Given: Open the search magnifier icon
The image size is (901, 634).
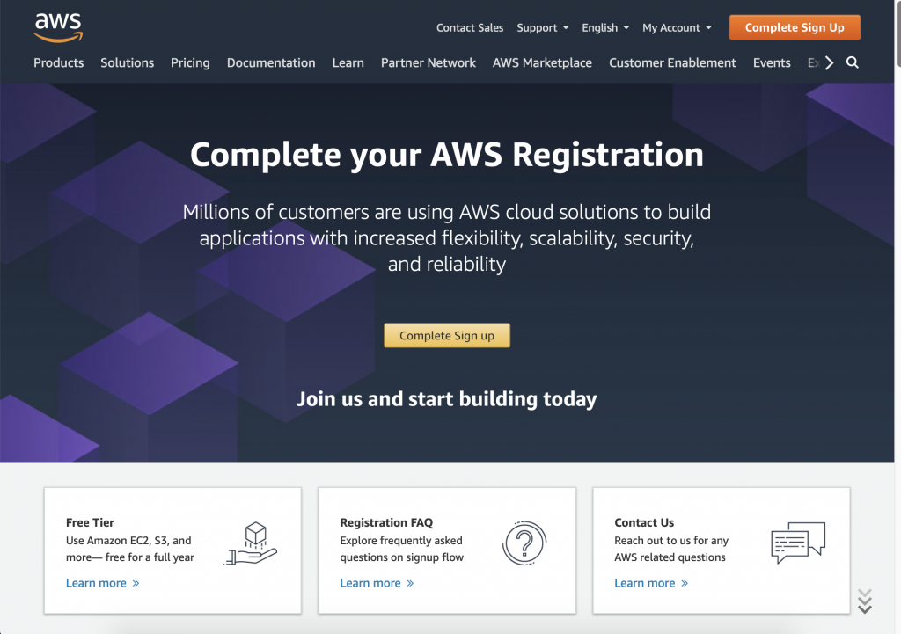Looking at the screenshot, I should [x=852, y=62].
